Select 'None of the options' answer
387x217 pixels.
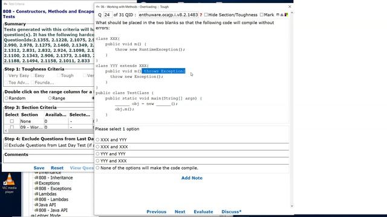(x=98, y=168)
